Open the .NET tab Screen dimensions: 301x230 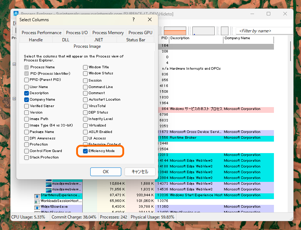pyautogui.click(x=99, y=40)
